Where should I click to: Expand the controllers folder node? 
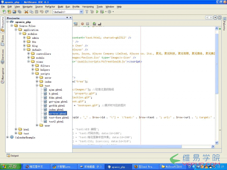[x=28, y=54]
